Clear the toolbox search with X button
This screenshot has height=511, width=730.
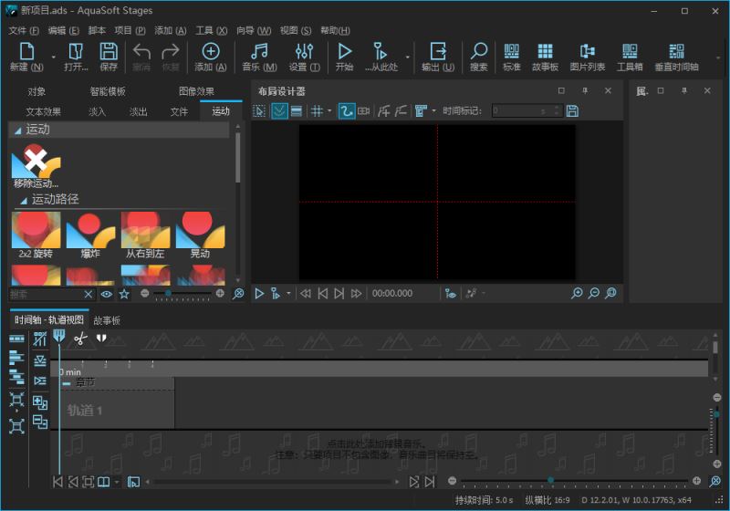(89, 294)
